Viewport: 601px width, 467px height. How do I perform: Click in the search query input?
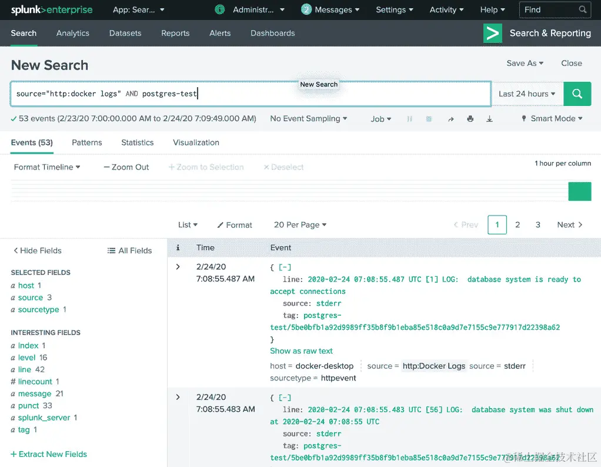pos(251,94)
